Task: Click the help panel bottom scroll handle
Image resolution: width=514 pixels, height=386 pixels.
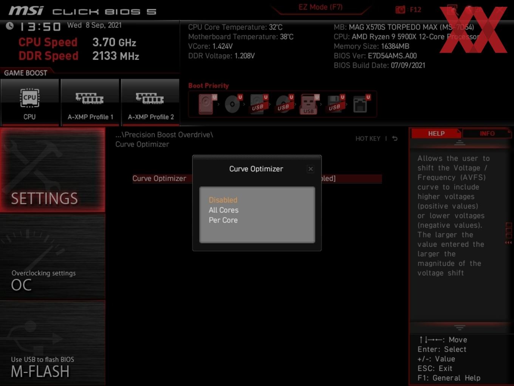Action: click(460, 327)
